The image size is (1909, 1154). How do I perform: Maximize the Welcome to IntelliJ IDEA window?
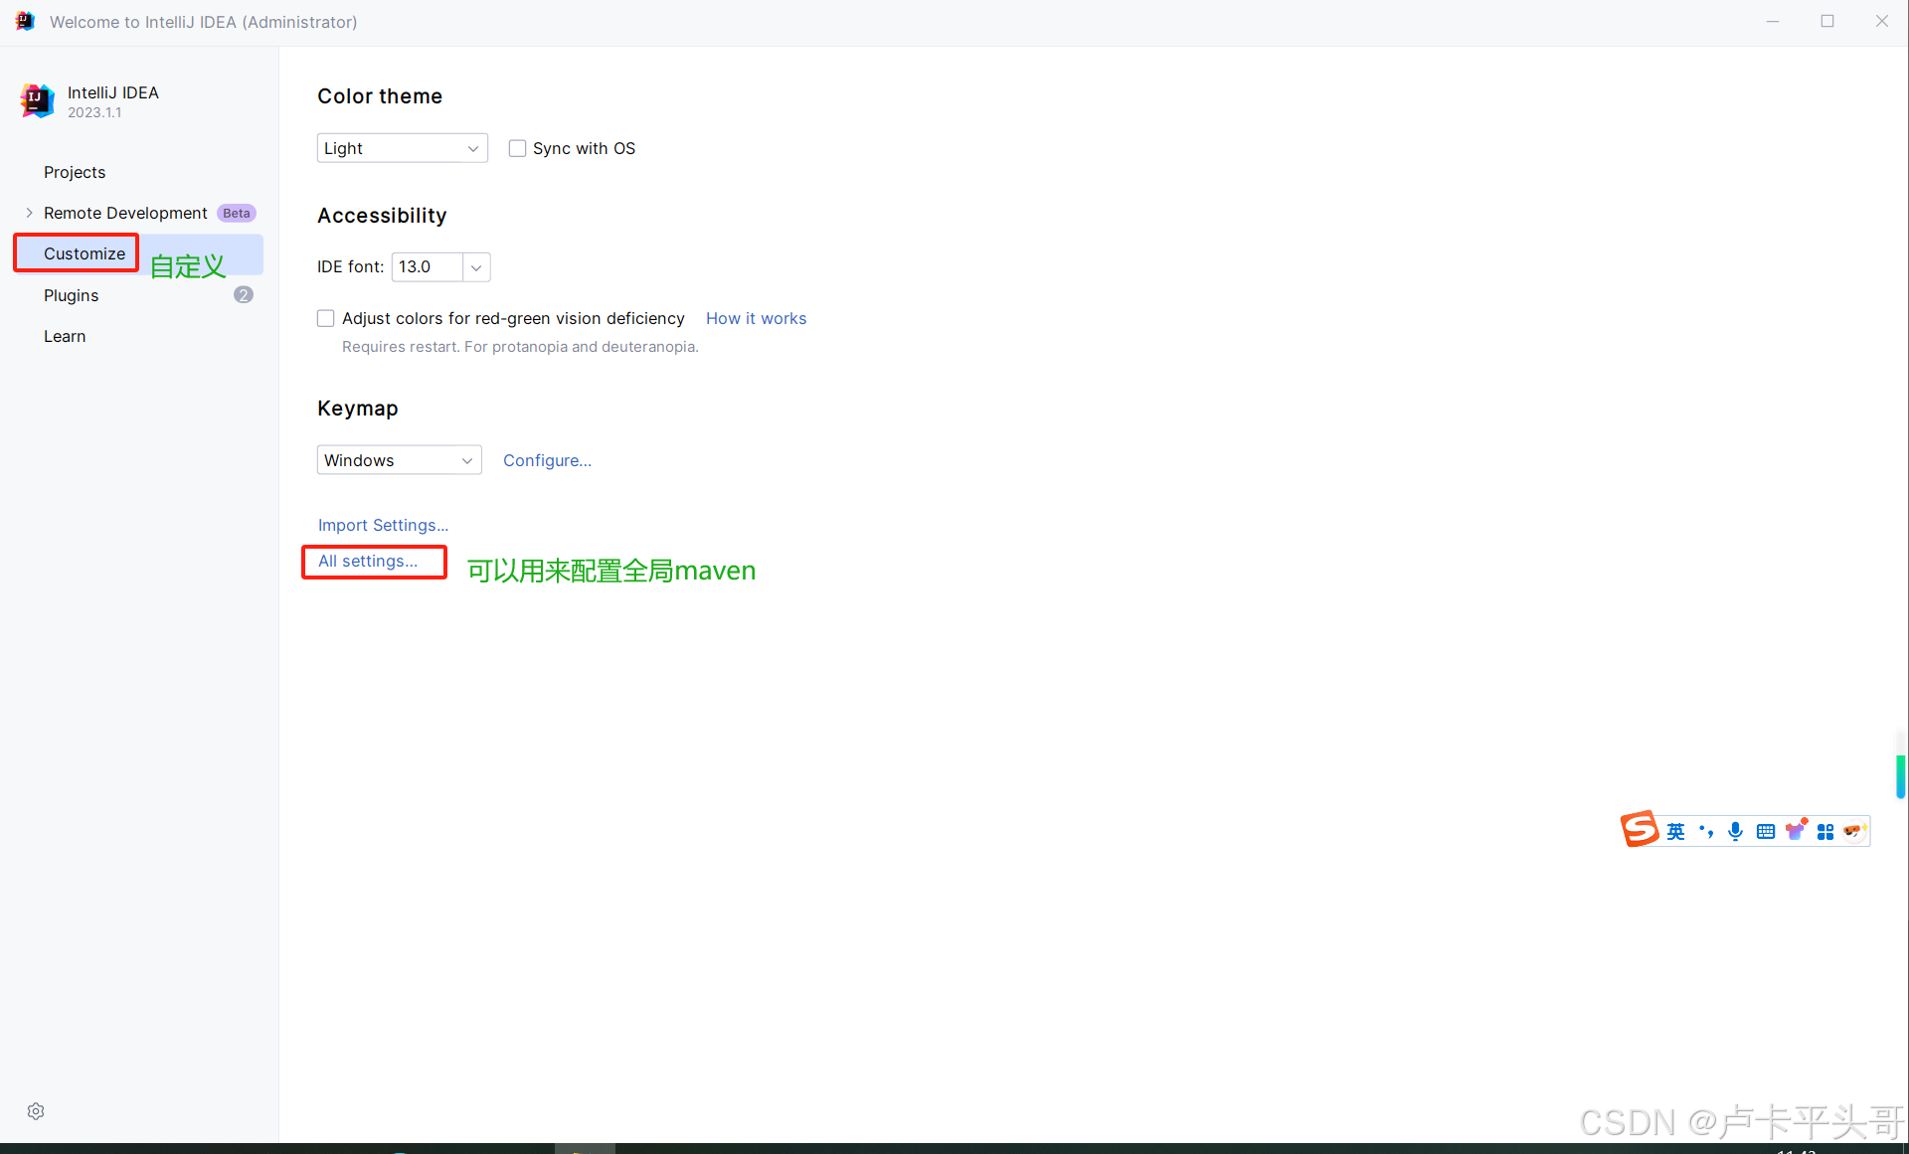tap(1827, 21)
